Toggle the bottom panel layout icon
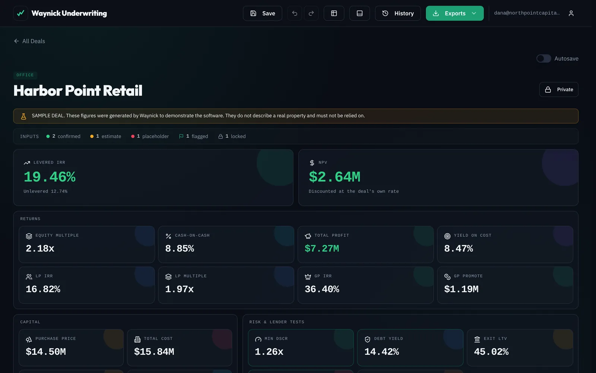The image size is (596, 373). (x=359, y=13)
